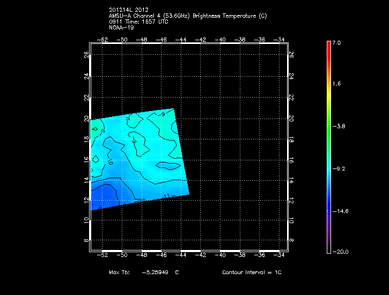Image resolution: width=389 pixels, height=295 pixels.
Task: Click the -34 longitude label on top axis
Action: 280,40
